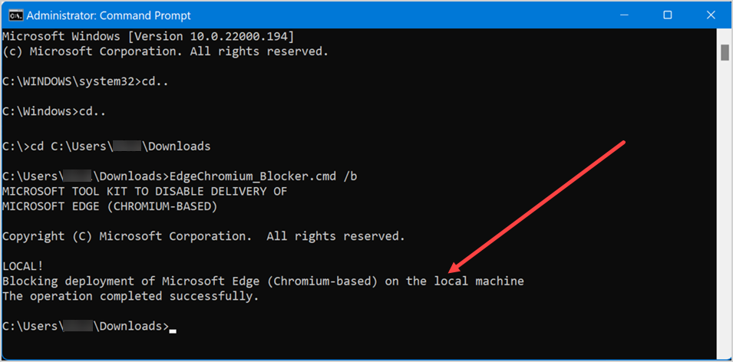Click "The operation completed successfully." message
Image resolution: width=733 pixels, height=362 pixels.
click(x=130, y=296)
